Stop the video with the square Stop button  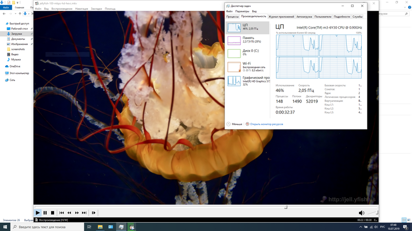(x=53, y=213)
